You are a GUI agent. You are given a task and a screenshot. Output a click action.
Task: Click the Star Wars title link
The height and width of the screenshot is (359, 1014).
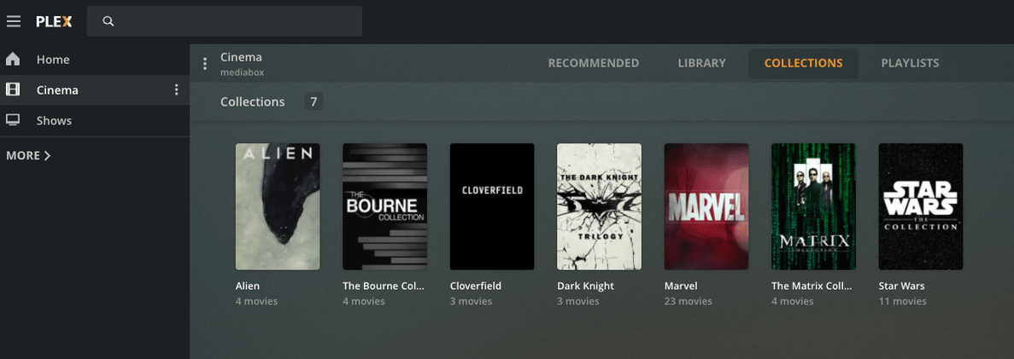(x=902, y=286)
